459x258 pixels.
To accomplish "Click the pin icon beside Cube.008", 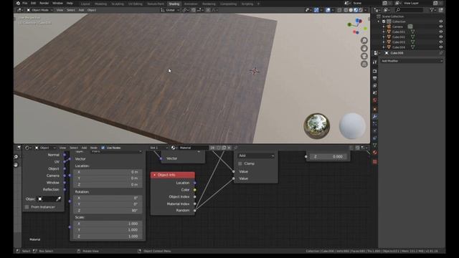I will (x=441, y=53).
